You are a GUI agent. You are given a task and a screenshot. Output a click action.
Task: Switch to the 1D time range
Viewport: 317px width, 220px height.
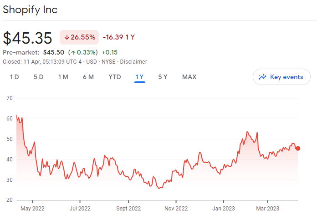click(x=15, y=77)
